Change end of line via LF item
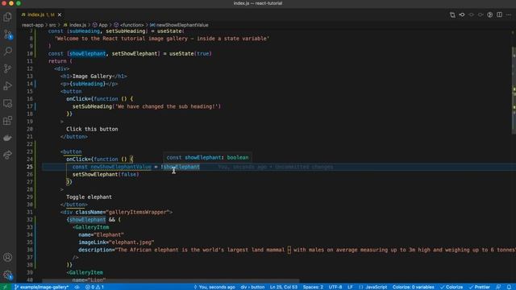The image size is (516, 290). tap(350, 287)
